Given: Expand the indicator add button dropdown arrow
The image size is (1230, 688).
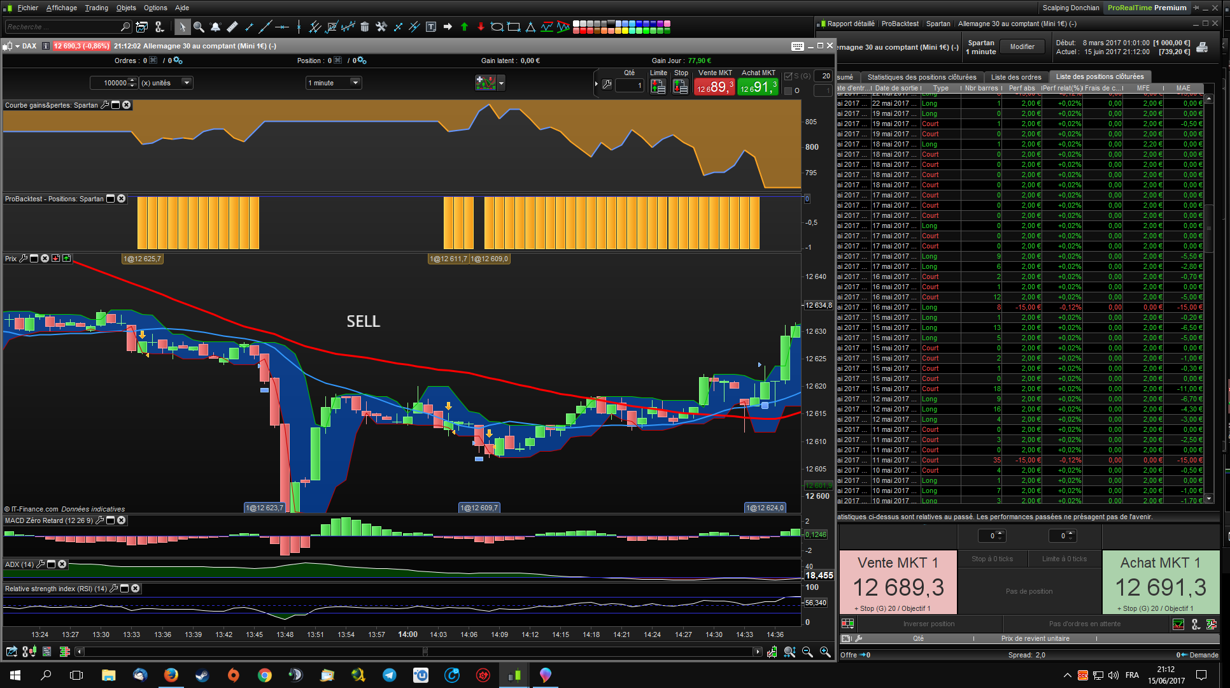Looking at the screenshot, I should coord(502,83).
